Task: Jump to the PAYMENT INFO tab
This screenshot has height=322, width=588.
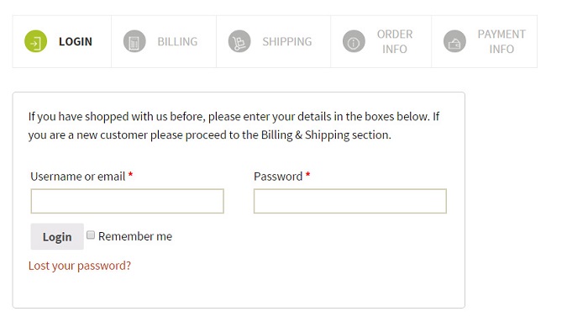Action: click(484, 42)
